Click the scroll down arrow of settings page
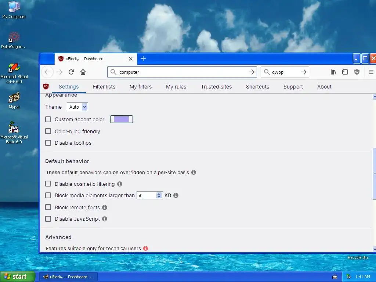This screenshot has height=282, width=376. [x=374, y=249]
